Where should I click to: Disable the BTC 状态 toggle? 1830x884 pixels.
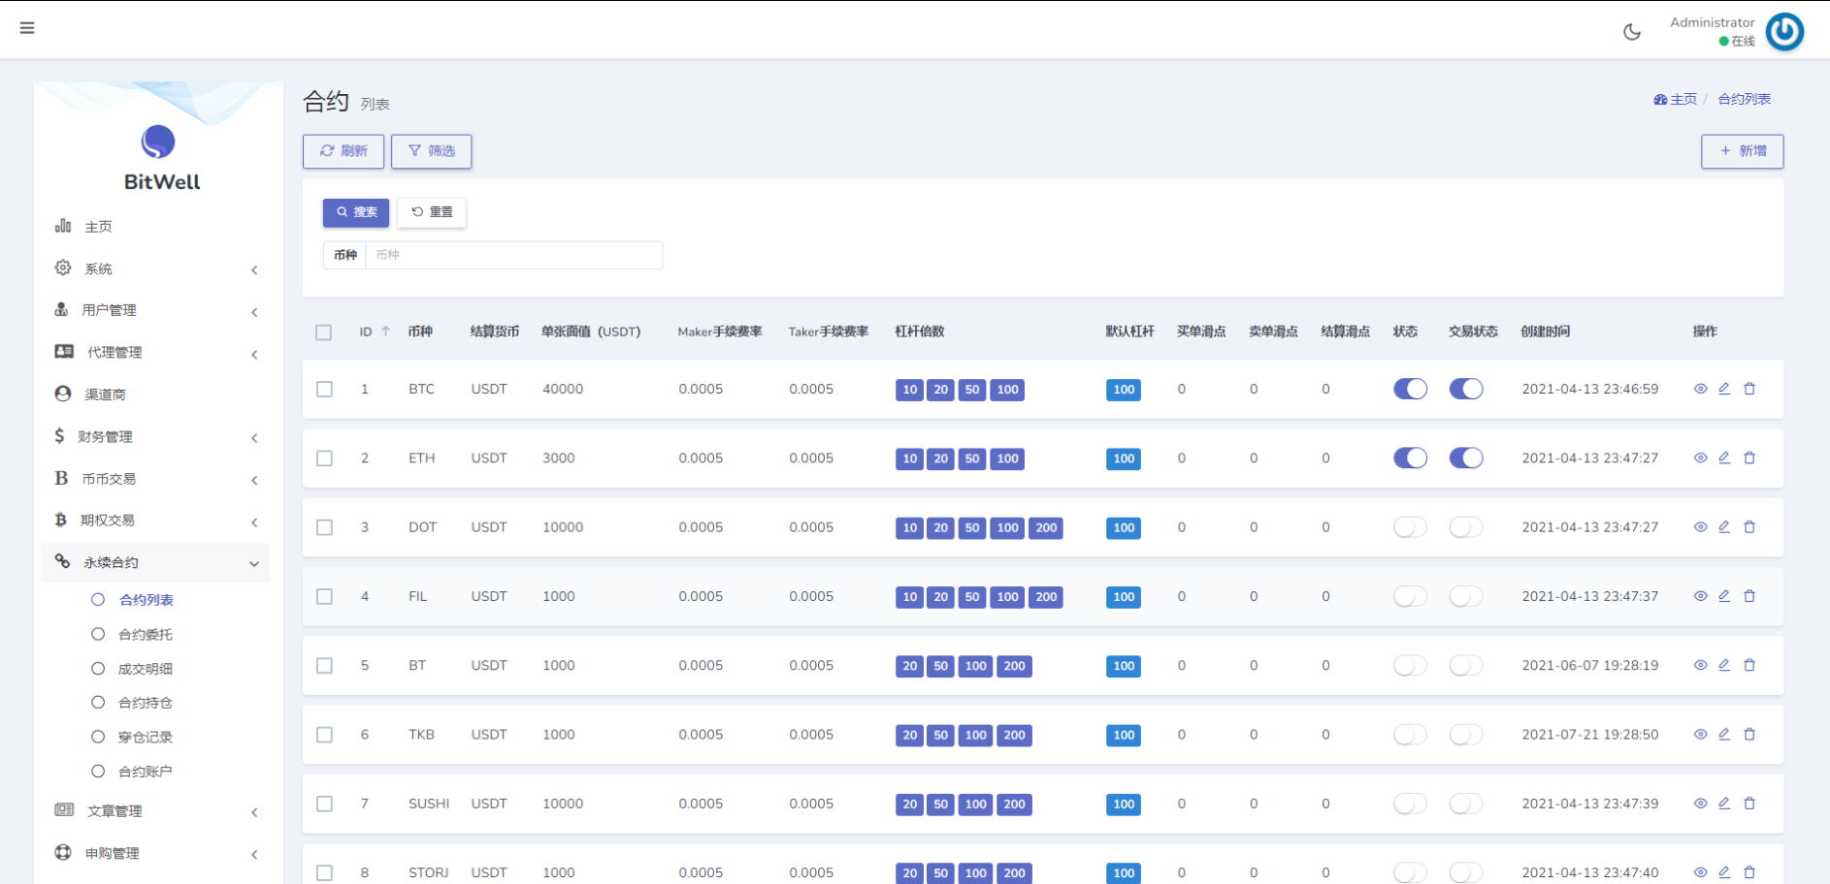1410,388
